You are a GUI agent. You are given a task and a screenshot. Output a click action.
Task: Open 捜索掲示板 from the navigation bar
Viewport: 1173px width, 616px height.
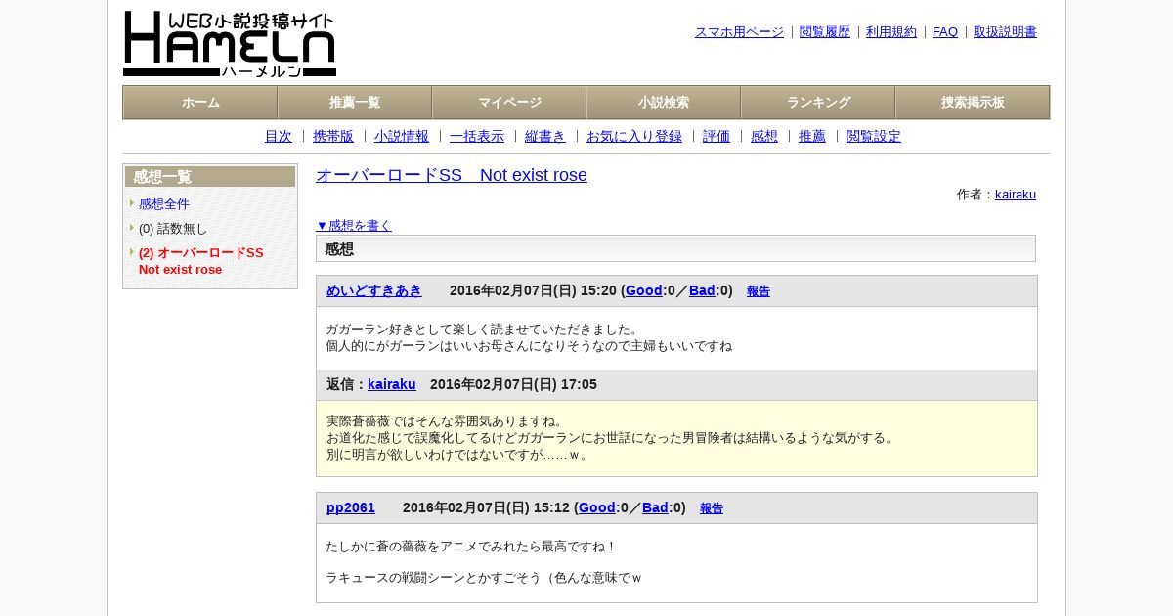tap(973, 103)
